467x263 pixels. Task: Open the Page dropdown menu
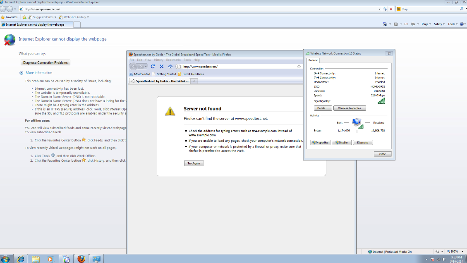(426, 24)
